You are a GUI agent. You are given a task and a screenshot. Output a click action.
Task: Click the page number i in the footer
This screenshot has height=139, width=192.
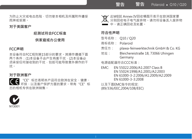(96, 136)
